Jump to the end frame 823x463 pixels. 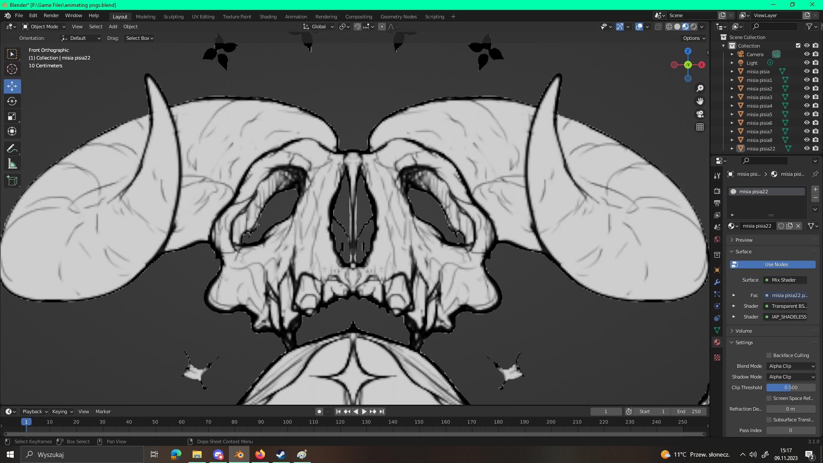(381, 412)
